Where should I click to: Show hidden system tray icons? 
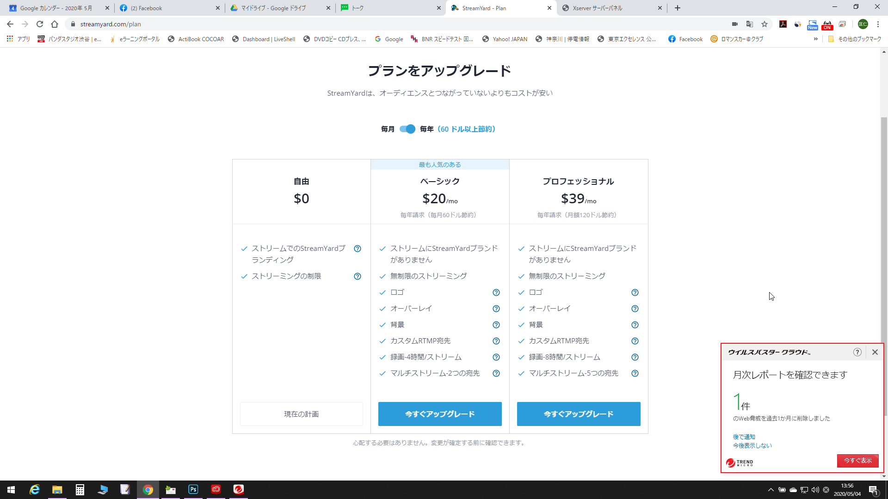[771, 490]
